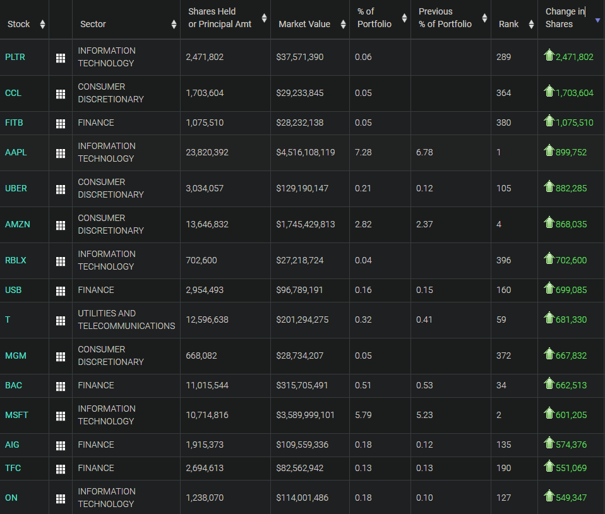Screen dimensions: 605x514
Task: Select the UTILITIES AND TELECOMMUNICATIONS sector cell
Action: [126, 320]
